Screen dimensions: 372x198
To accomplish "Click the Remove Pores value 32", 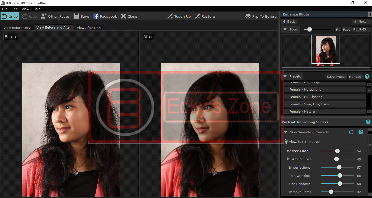I will tap(359, 192).
